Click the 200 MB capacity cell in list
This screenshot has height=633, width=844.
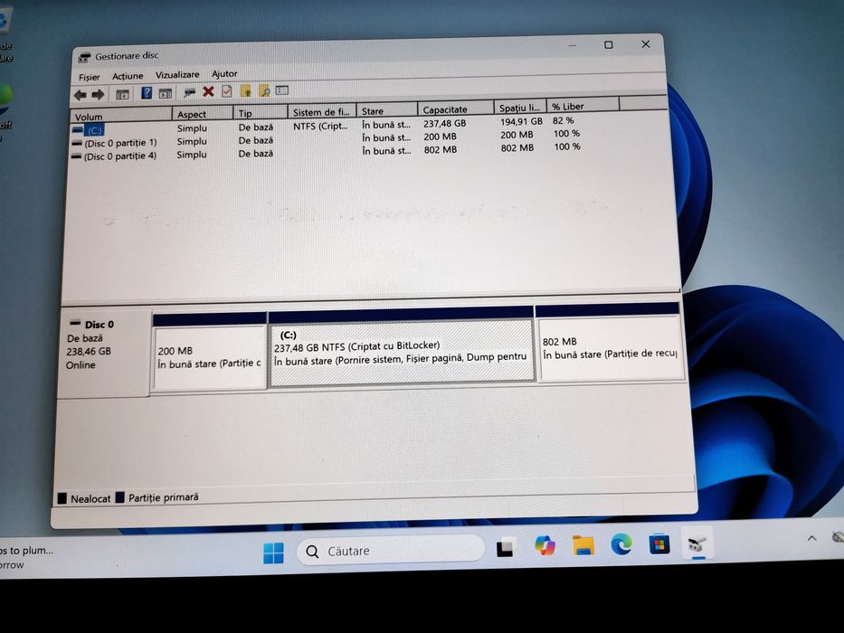click(440, 137)
